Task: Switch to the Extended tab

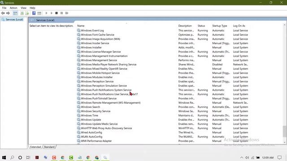Action: tap(35, 147)
